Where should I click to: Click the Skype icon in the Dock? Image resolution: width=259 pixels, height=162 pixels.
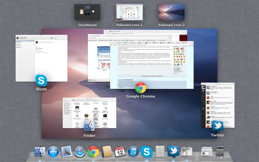tap(147, 152)
